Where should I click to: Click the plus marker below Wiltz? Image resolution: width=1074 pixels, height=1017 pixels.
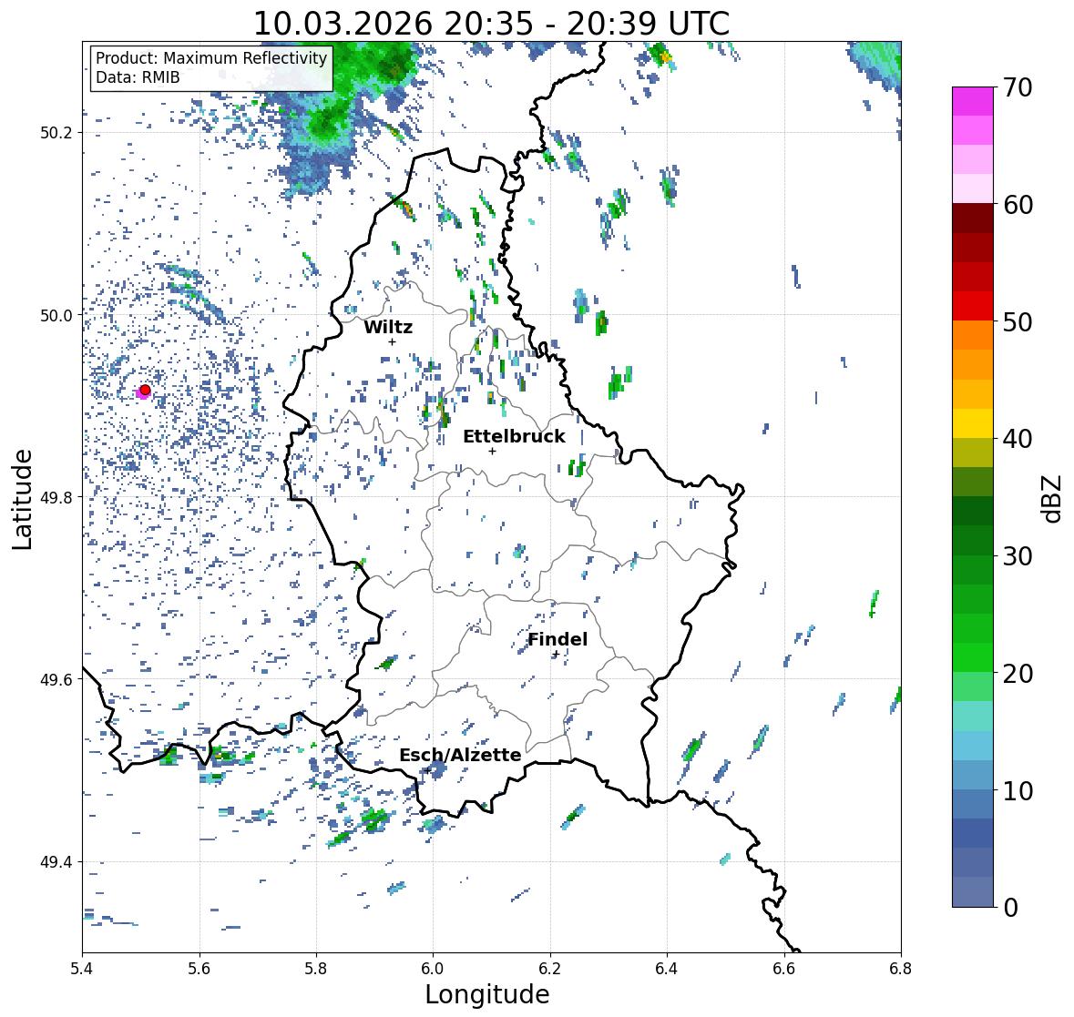pyautogui.click(x=392, y=342)
